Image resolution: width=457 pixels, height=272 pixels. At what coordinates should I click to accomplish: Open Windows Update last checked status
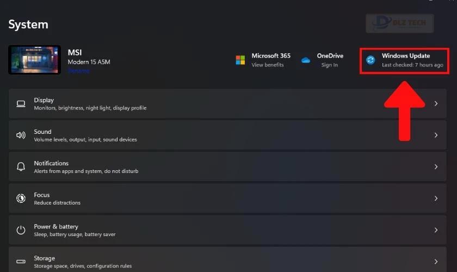[412, 65]
